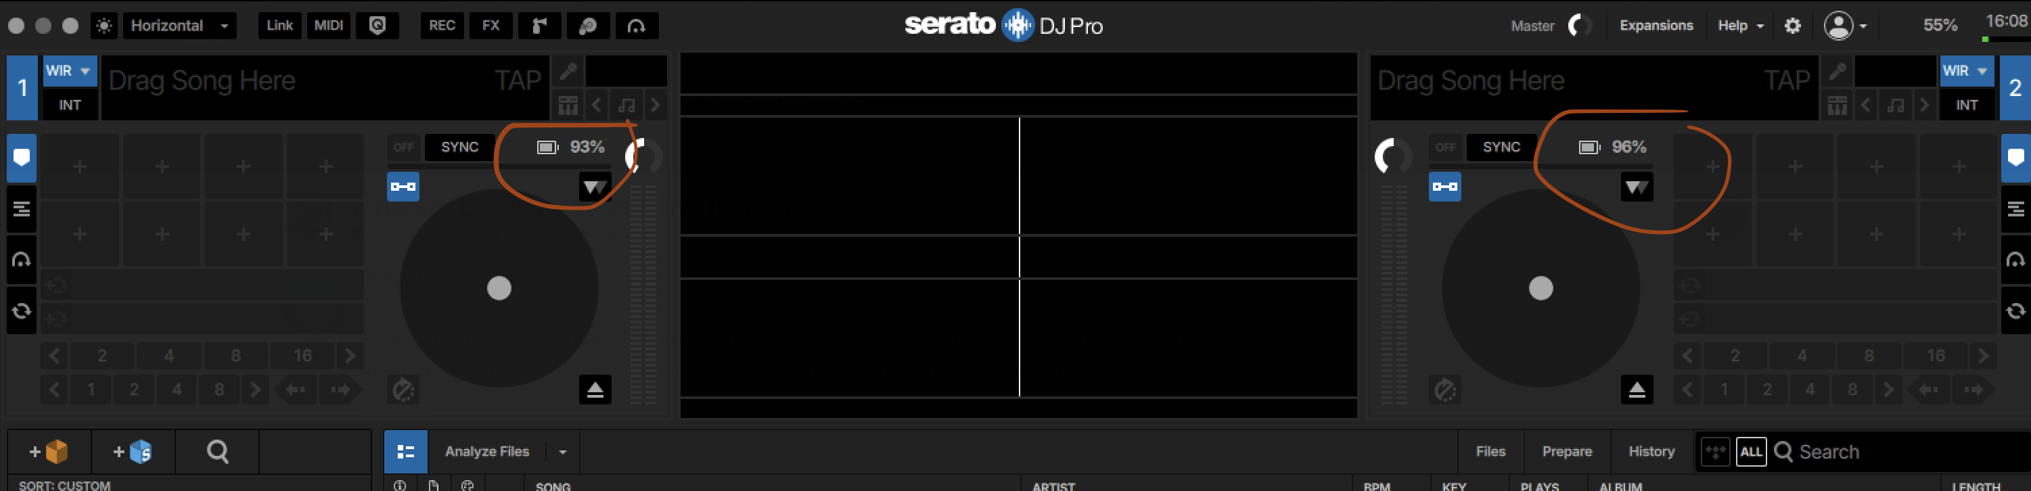Open deck 2 loop view icon
Image resolution: width=2031 pixels, height=491 pixels.
click(x=2015, y=310)
